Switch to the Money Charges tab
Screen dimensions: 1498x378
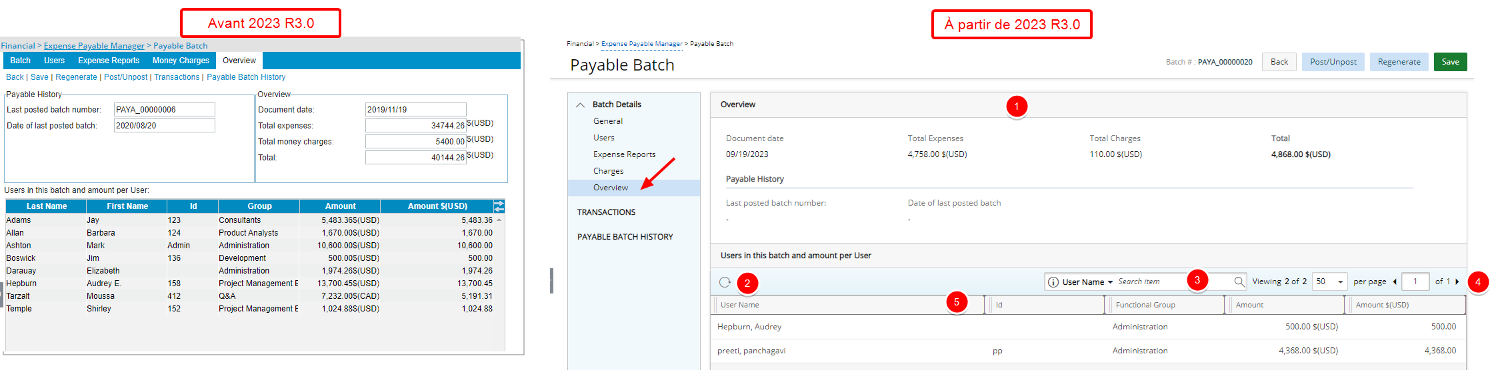point(181,61)
